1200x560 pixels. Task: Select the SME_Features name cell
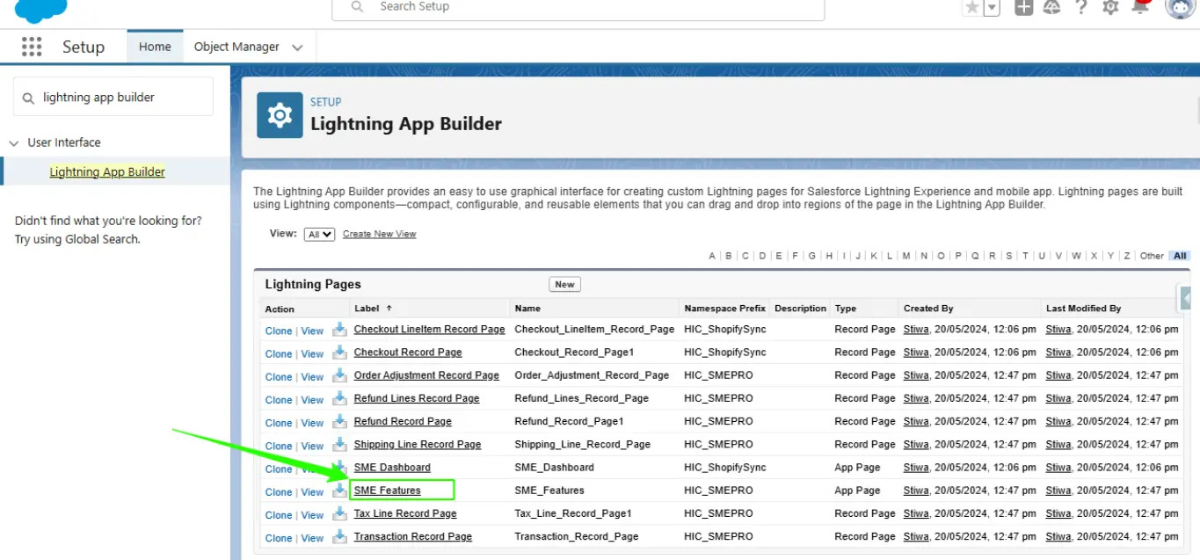pos(549,491)
